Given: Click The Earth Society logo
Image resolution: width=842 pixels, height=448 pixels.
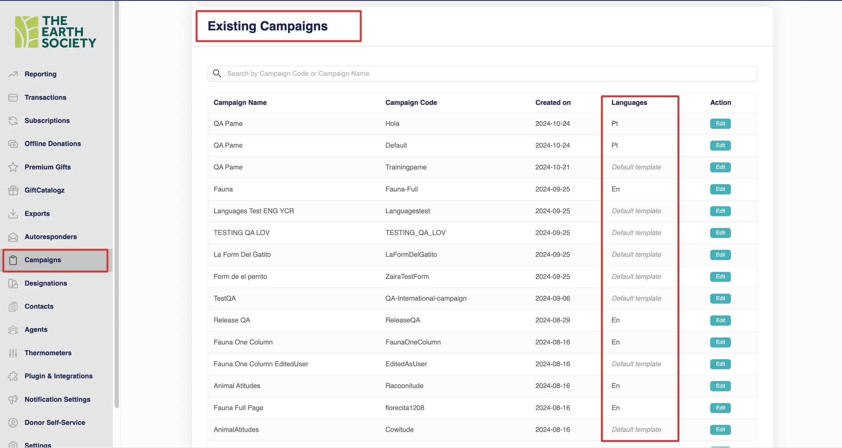Looking at the screenshot, I should [x=55, y=32].
